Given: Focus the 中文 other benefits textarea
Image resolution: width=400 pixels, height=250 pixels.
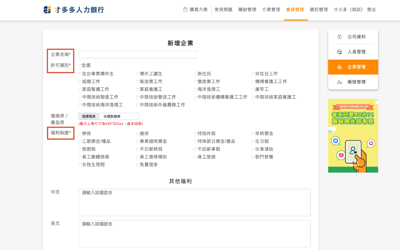Looking at the screenshot, I should pyautogui.click(x=194, y=203).
